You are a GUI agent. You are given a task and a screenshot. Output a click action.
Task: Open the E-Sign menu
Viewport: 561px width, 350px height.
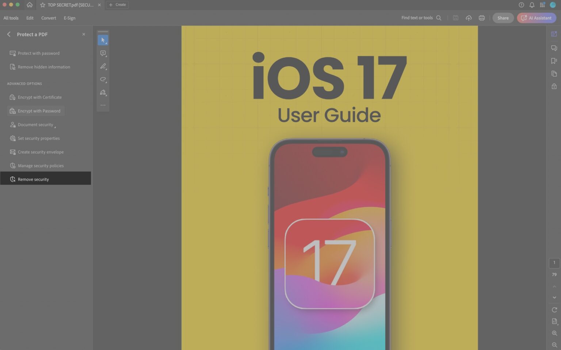69,18
